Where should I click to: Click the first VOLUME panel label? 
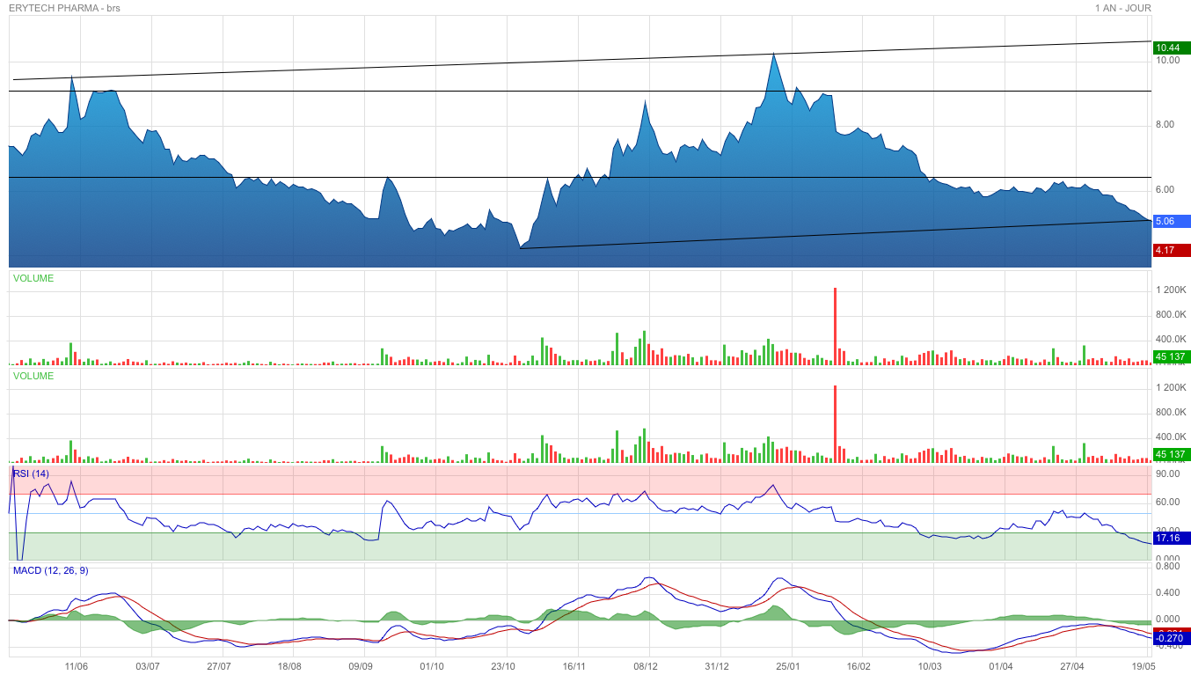click(x=33, y=276)
